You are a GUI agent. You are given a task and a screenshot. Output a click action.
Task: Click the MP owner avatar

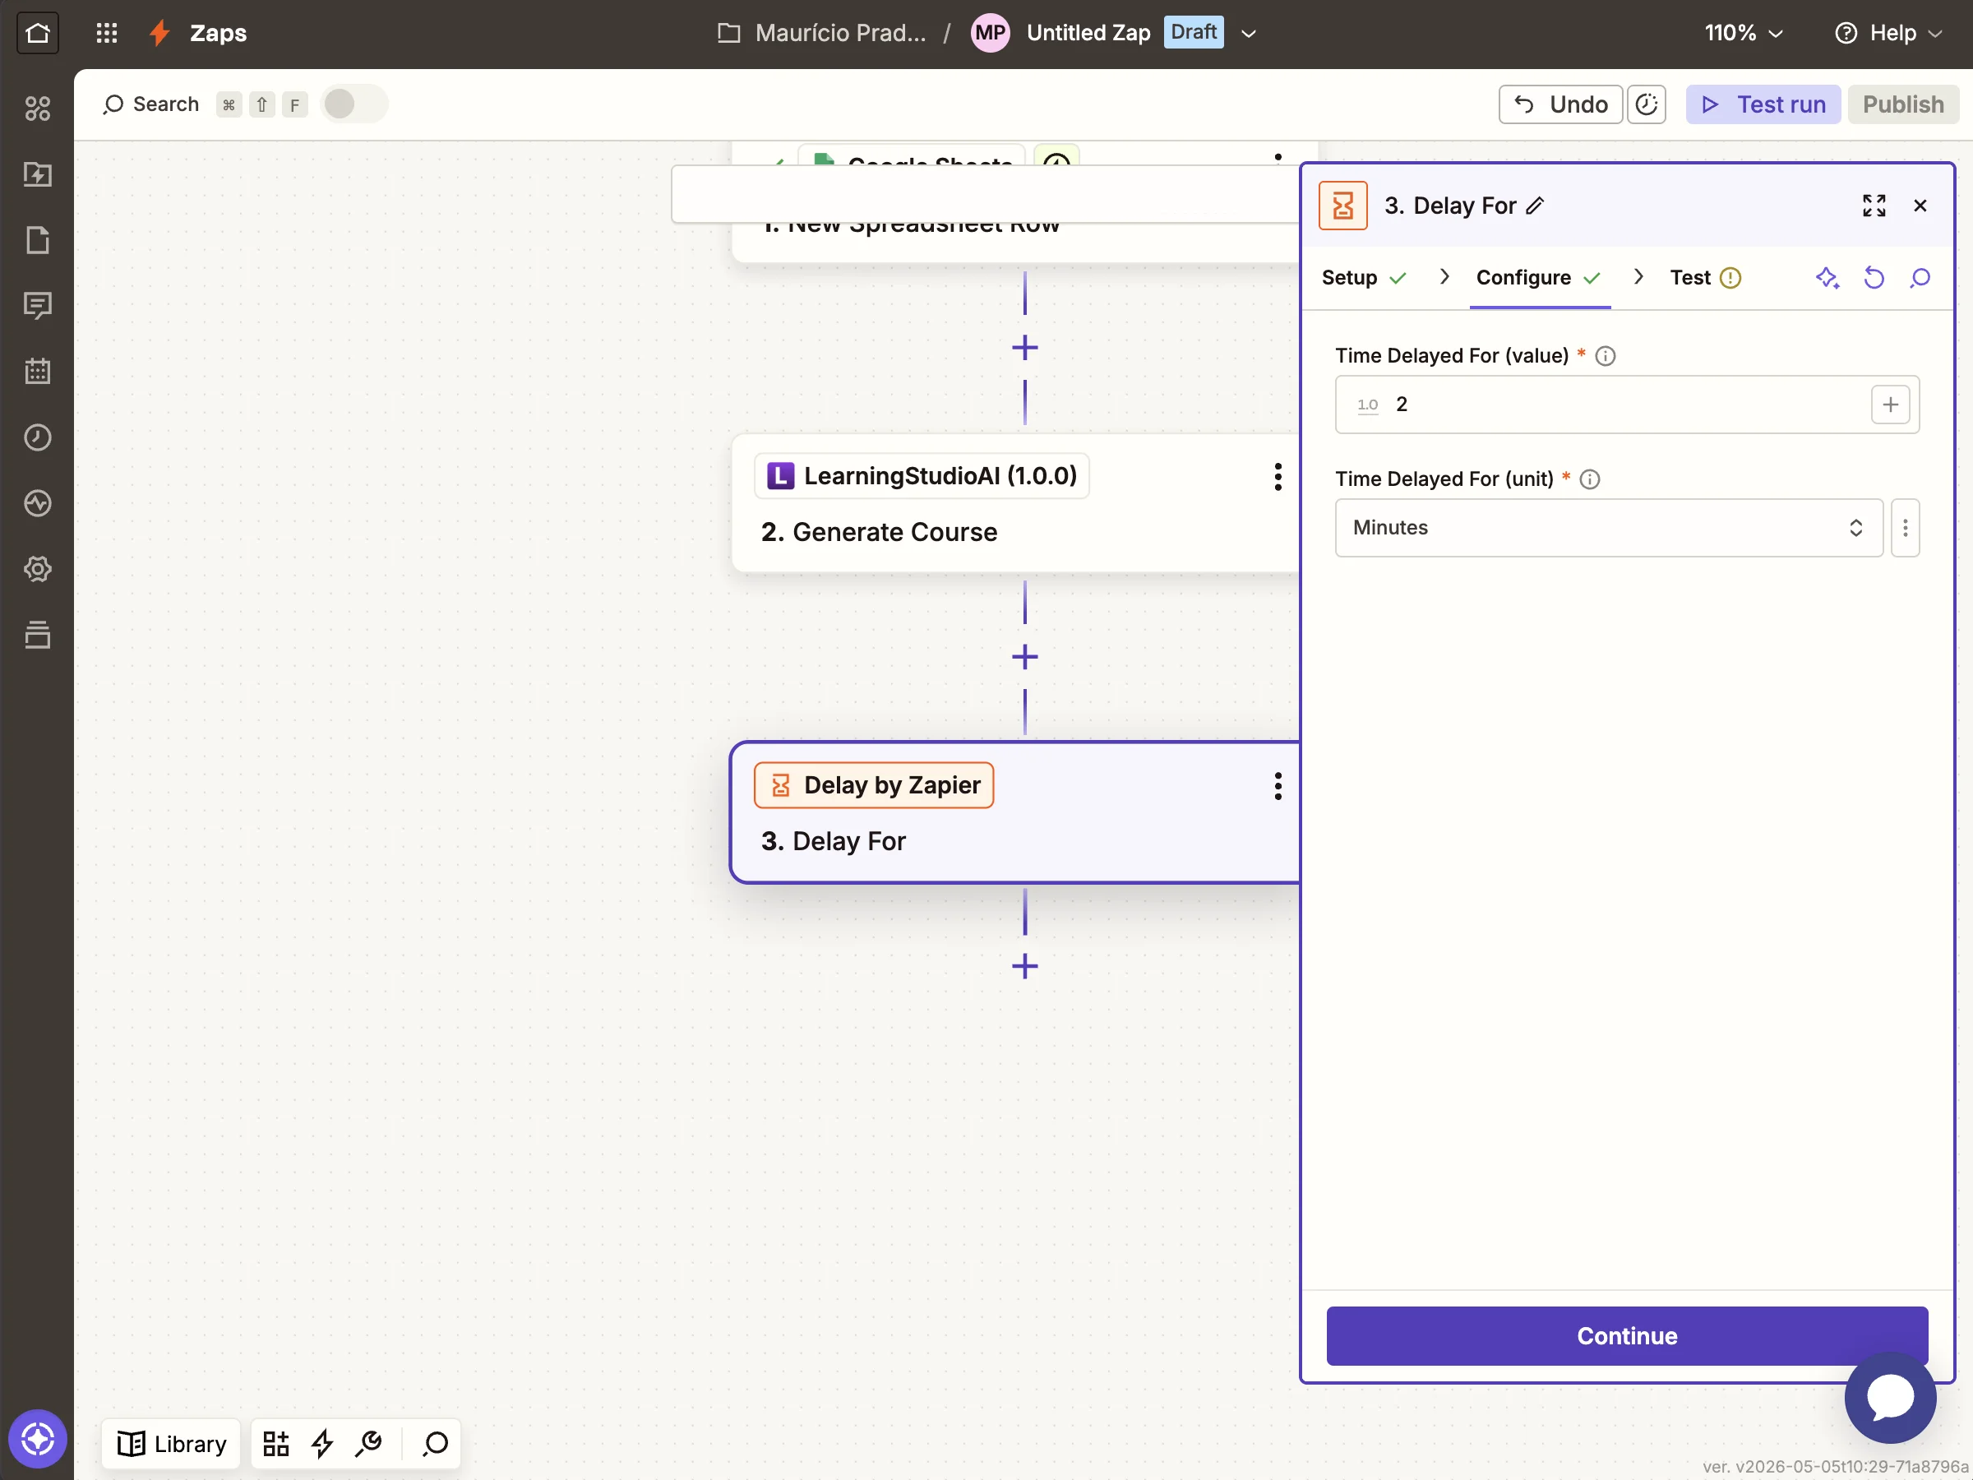pos(989,33)
